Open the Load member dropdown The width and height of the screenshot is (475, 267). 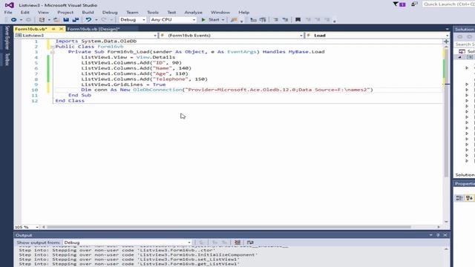tap(378, 36)
